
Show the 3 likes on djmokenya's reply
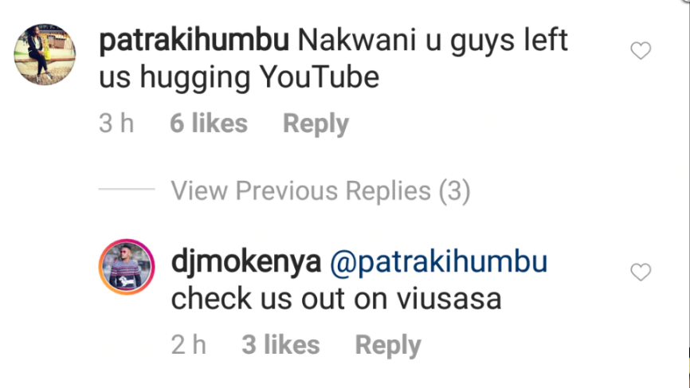click(280, 344)
